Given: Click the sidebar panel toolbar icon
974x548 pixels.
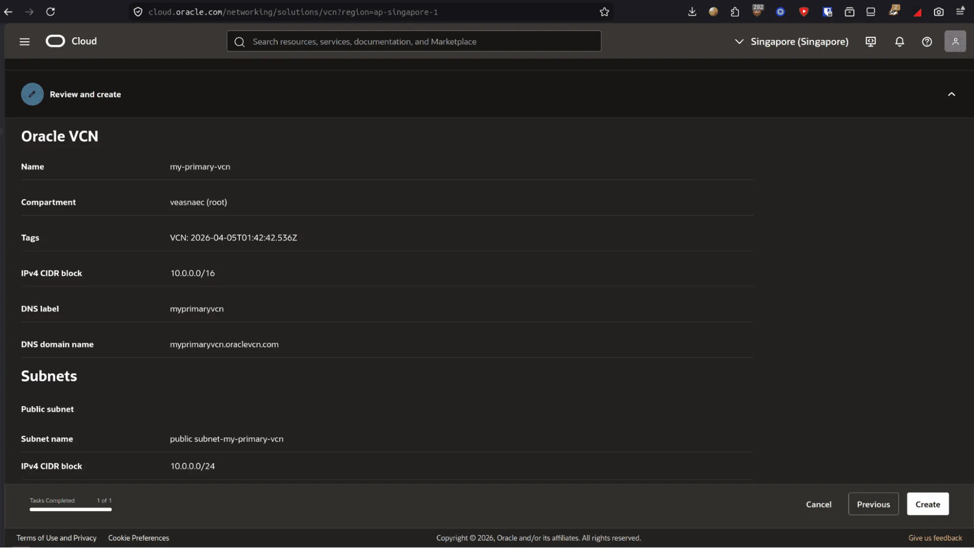Looking at the screenshot, I should 871,12.
